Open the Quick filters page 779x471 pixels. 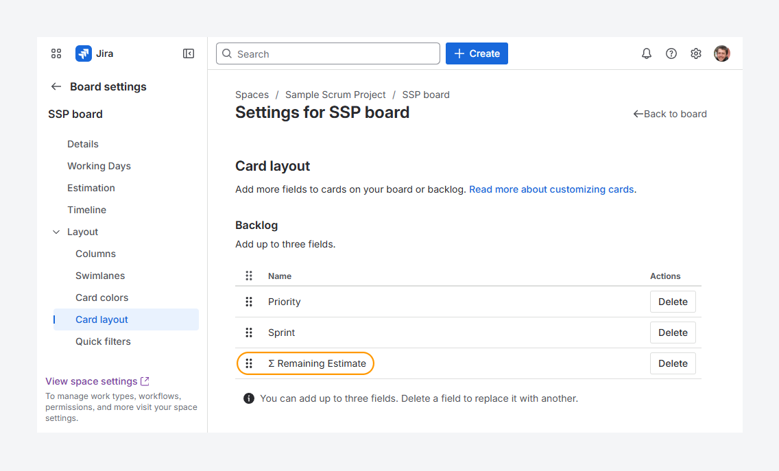103,341
